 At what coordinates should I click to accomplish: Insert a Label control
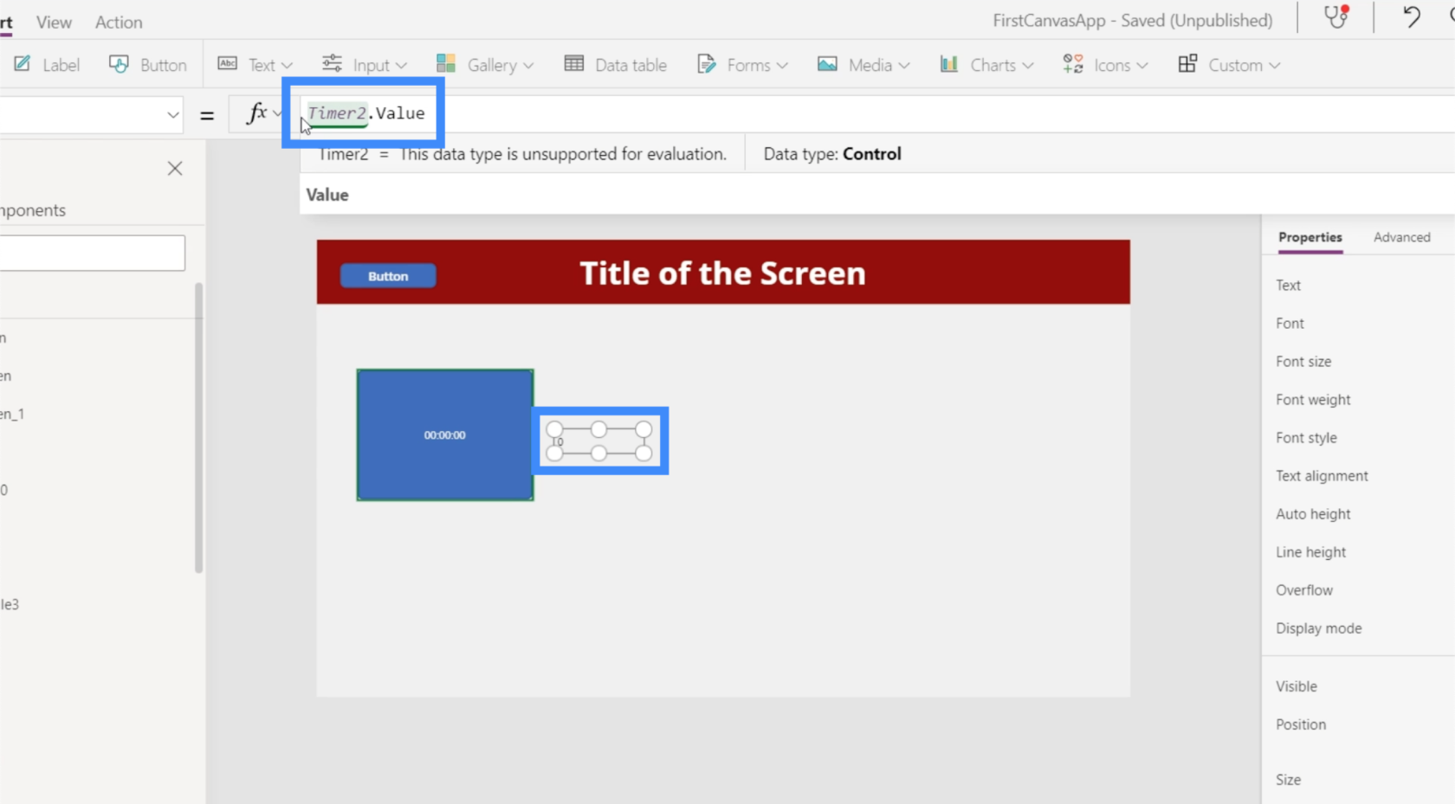coord(47,65)
